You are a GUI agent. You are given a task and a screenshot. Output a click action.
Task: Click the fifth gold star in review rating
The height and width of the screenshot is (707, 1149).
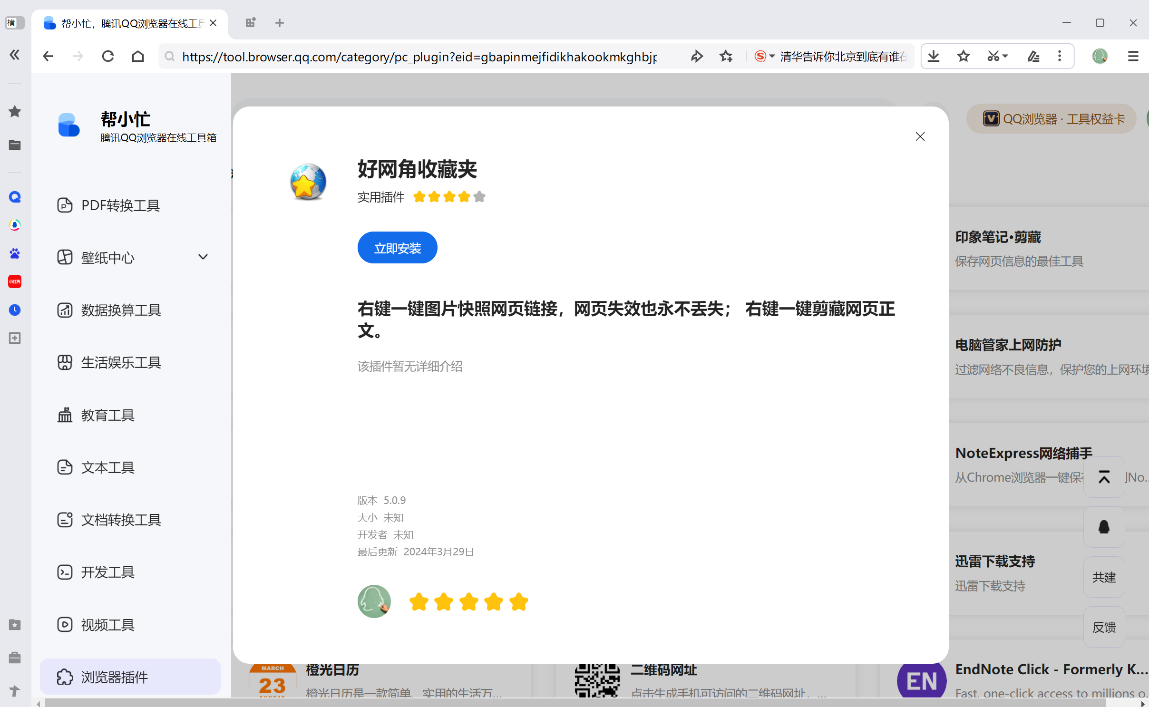click(519, 602)
